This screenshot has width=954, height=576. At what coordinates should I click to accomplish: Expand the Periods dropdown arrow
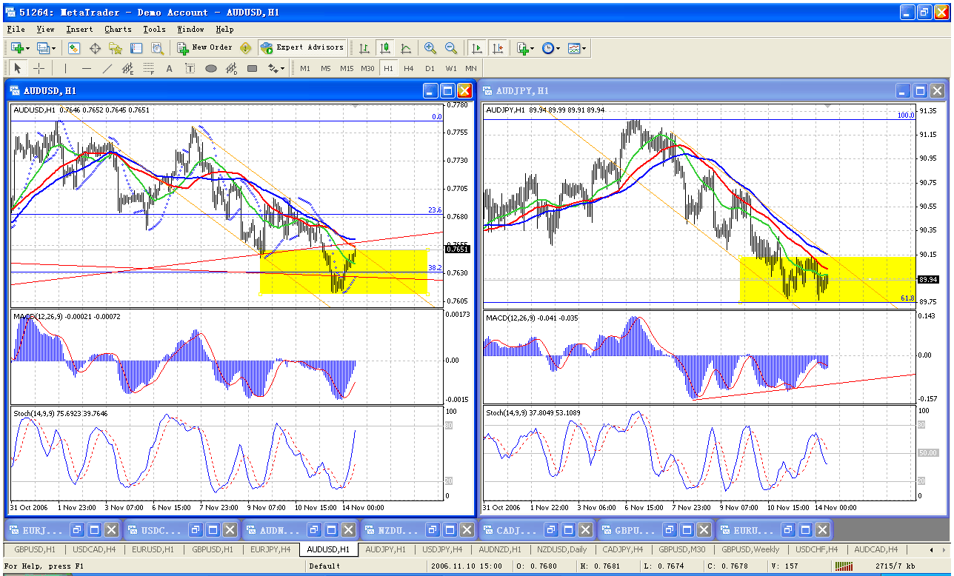pos(558,49)
